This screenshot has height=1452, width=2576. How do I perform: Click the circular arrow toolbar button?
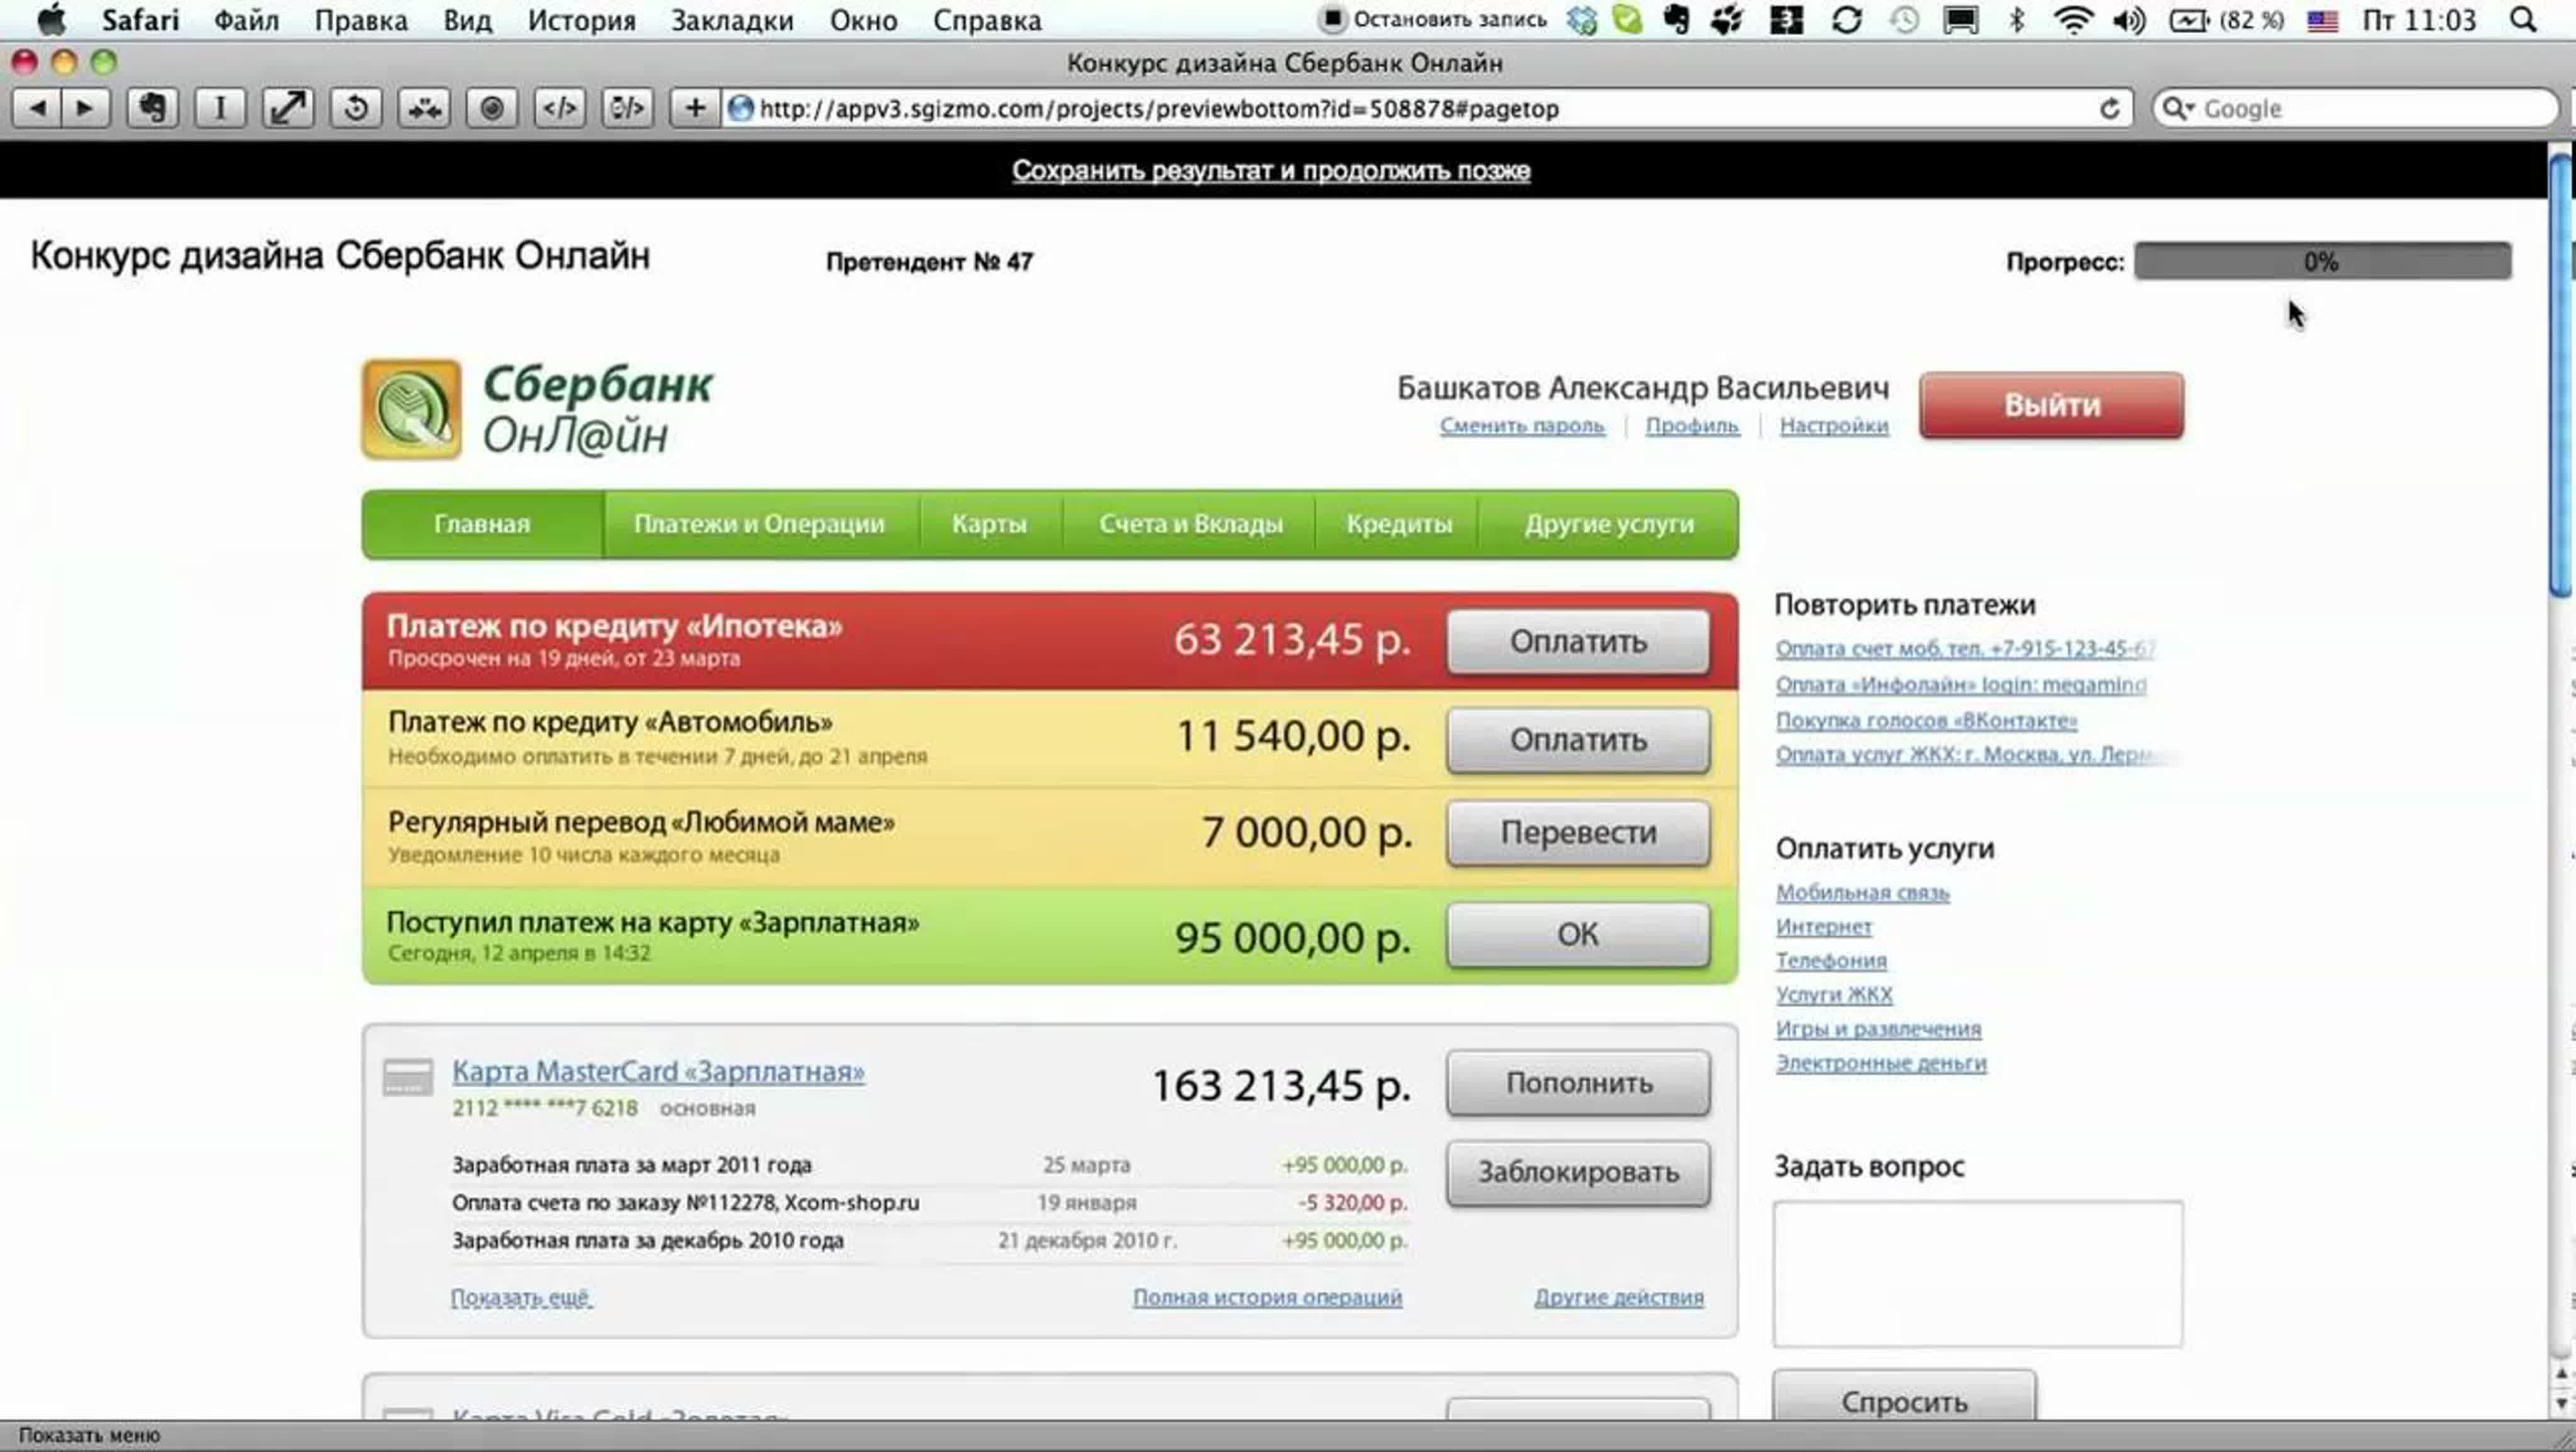click(x=356, y=108)
